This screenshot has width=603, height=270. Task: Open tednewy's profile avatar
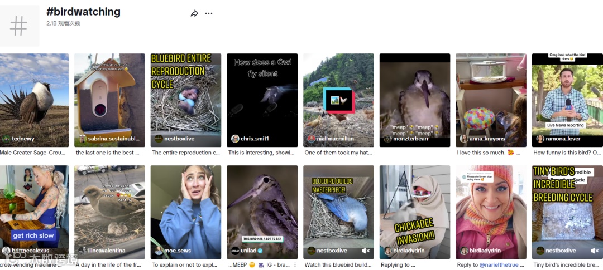click(6, 139)
